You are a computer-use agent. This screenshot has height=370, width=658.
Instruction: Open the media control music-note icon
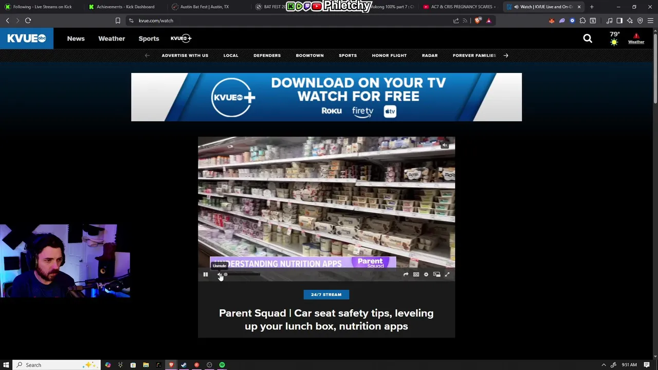(x=609, y=21)
